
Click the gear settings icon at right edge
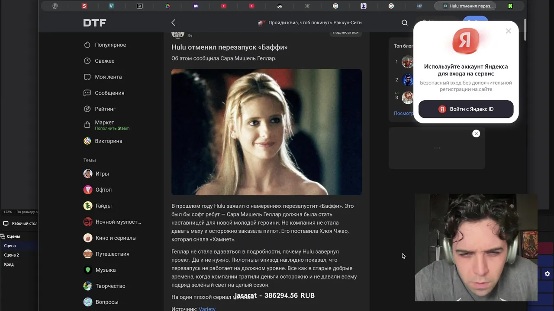click(x=548, y=274)
